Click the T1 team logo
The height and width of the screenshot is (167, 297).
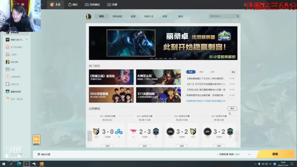tap(133, 131)
